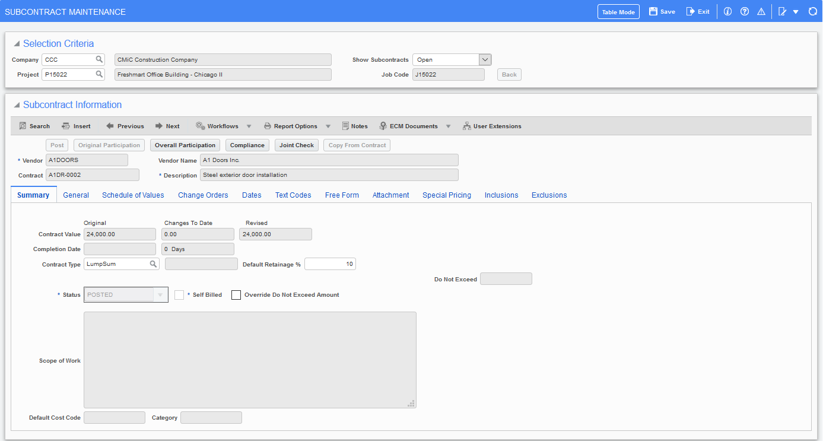Viewport: 823px width, 441px height.
Task: Switch to the Schedule of Values tab
Action: click(x=133, y=195)
